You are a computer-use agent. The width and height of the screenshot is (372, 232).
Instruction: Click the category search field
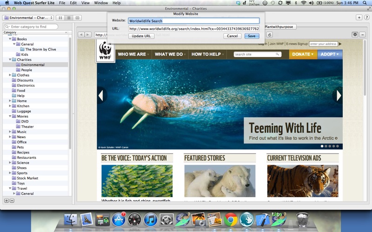(x=31, y=27)
